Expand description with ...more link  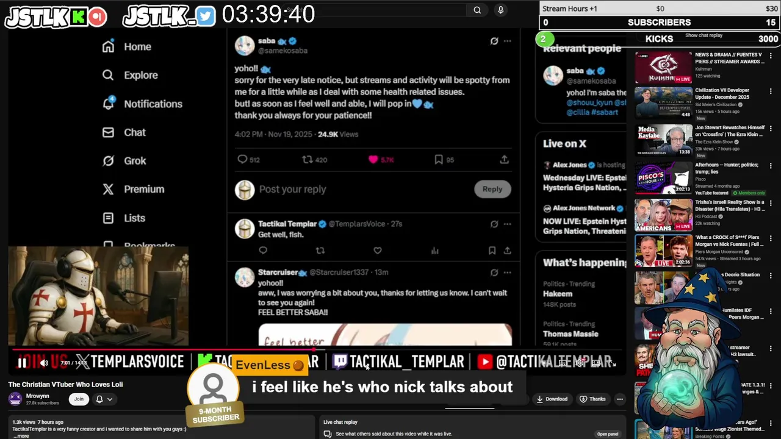21,436
